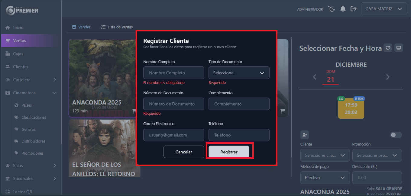Switch to Lista de Ventas tab

pos(117,27)
